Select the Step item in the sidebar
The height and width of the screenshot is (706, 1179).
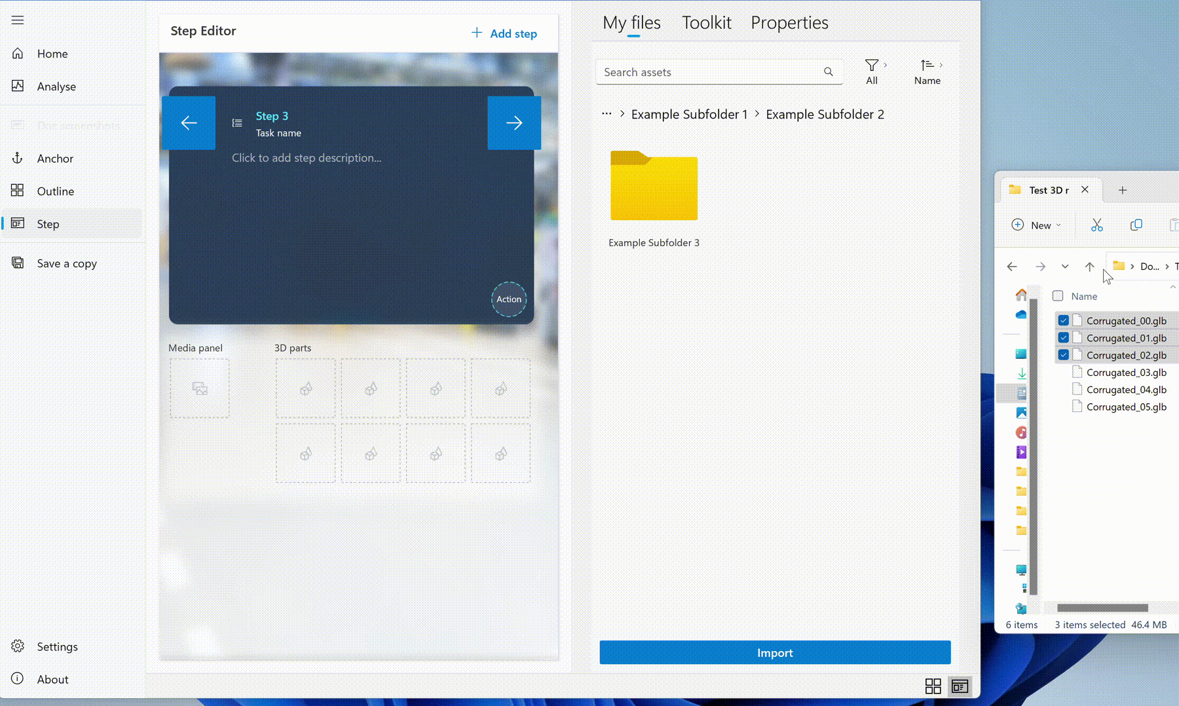click(x=71, y=224)
